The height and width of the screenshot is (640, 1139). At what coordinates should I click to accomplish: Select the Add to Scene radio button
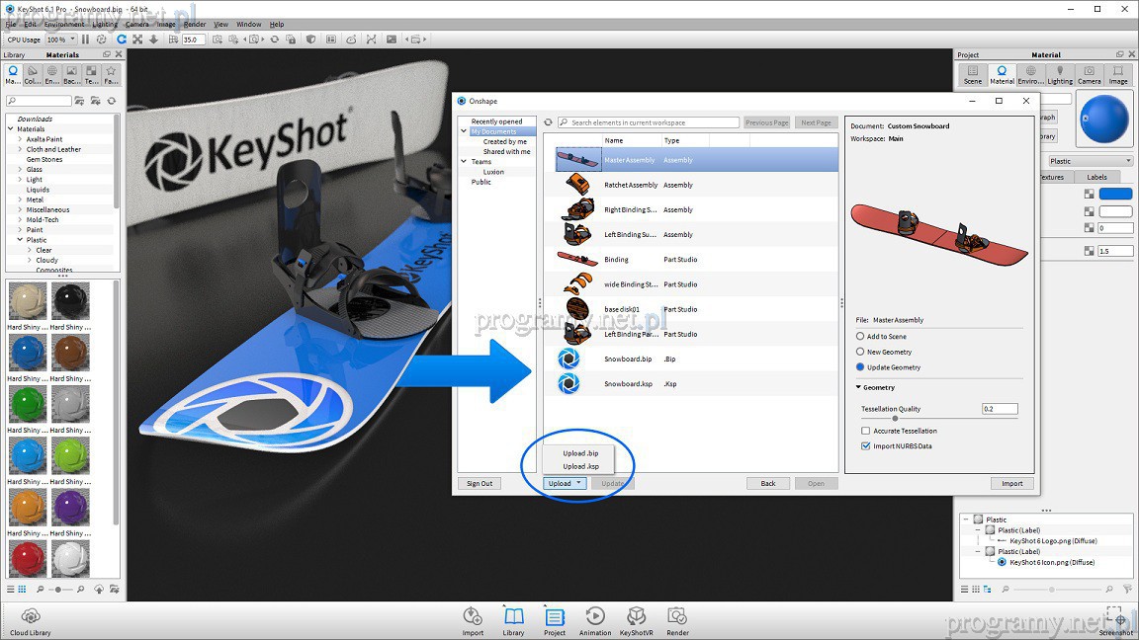tap(860, 337)
